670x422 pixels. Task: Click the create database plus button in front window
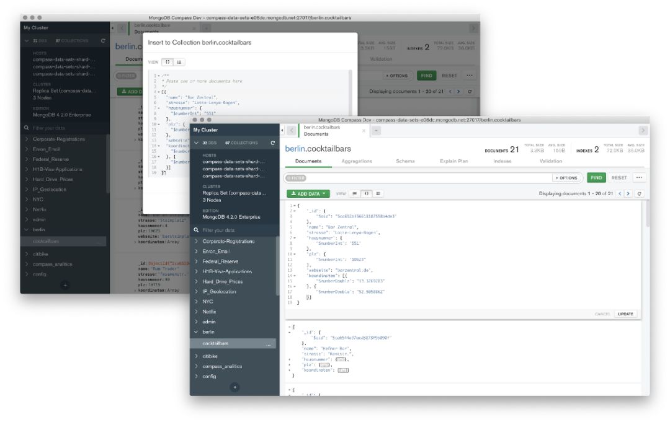click(234, 387)
